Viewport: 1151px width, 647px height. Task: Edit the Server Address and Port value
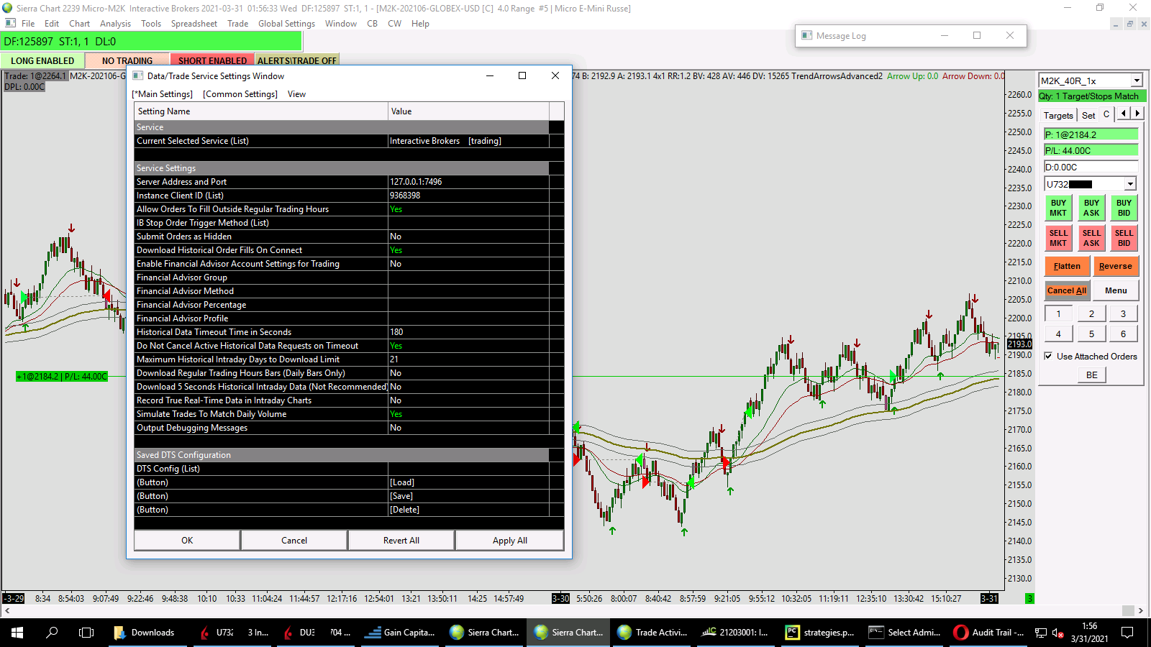468,182
